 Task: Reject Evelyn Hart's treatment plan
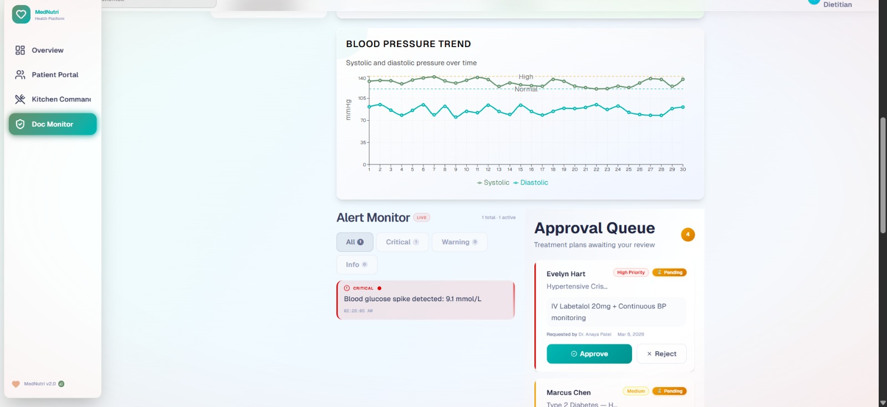(x=661, y=354)
